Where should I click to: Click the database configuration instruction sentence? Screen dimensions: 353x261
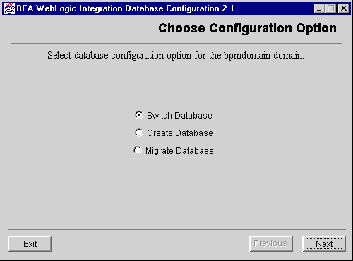(176, 56)
